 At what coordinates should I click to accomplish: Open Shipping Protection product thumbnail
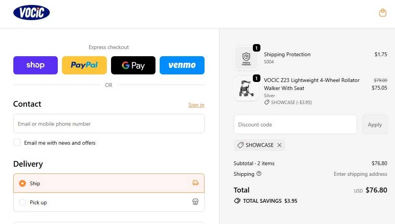tap(246, 58)
